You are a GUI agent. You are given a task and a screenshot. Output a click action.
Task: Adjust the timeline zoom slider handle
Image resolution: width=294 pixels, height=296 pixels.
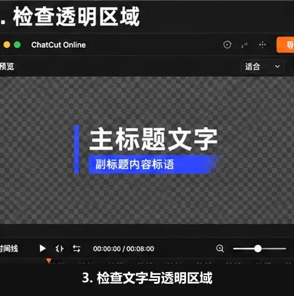[258, 248]
